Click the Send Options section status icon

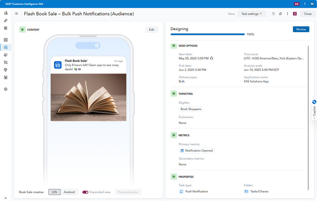(x=174, y=46)
